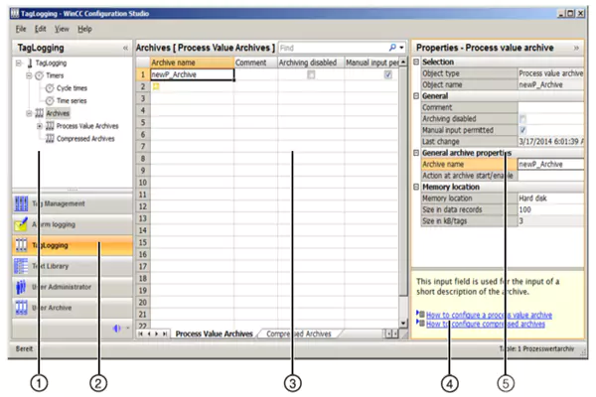This screenshot has width=596, height=397.
Task: Click the User Archive navigation button
Action: coord(73,308)
